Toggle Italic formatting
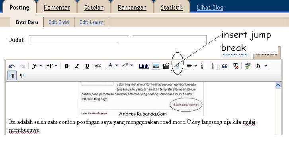This screenshot has width=289, height=153. (x=77, y=66)
